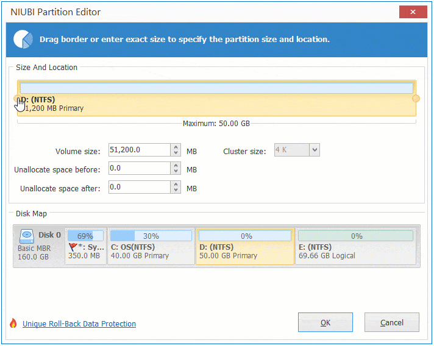Screen dimensions: 434x346
Task: Click the pie chart icon in header banner
Action: tap(23, 40)
